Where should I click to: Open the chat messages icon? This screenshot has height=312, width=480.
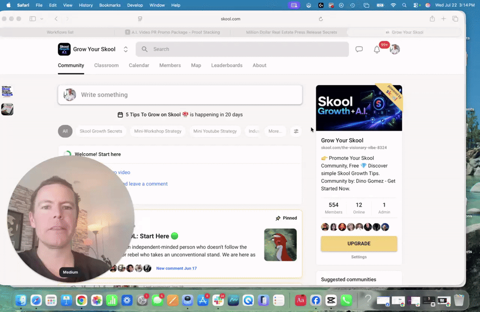359,49
